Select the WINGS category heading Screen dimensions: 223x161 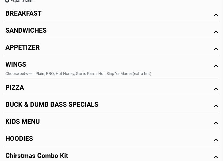[16, 64]
